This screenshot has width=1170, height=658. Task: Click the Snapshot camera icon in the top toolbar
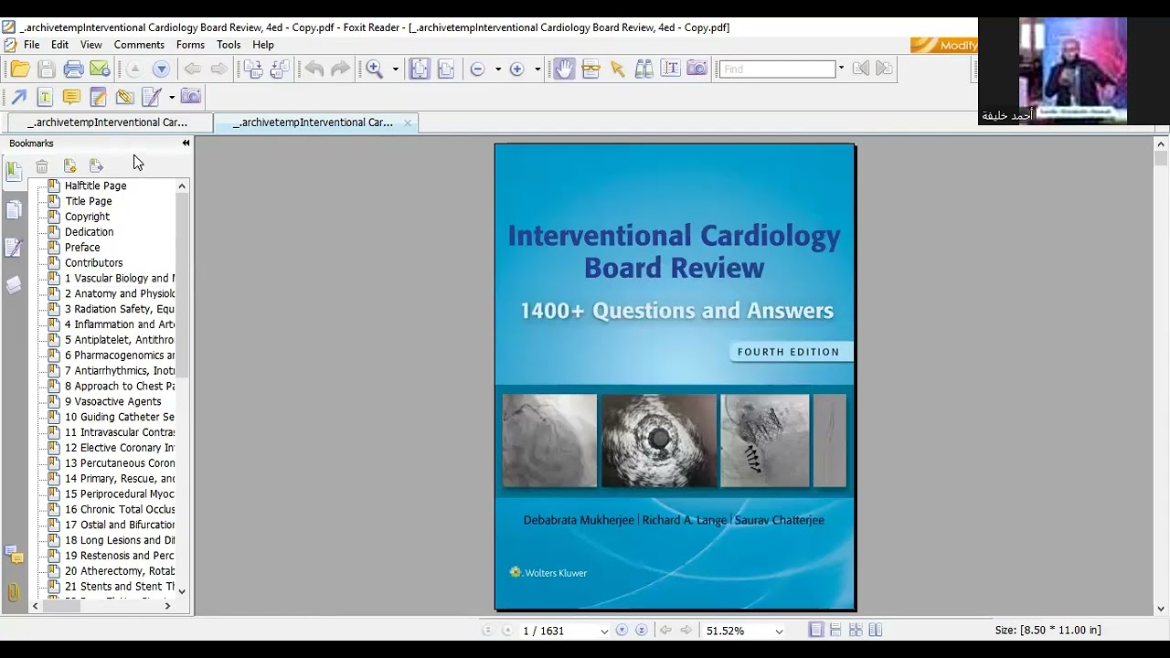tap(697, 69)
